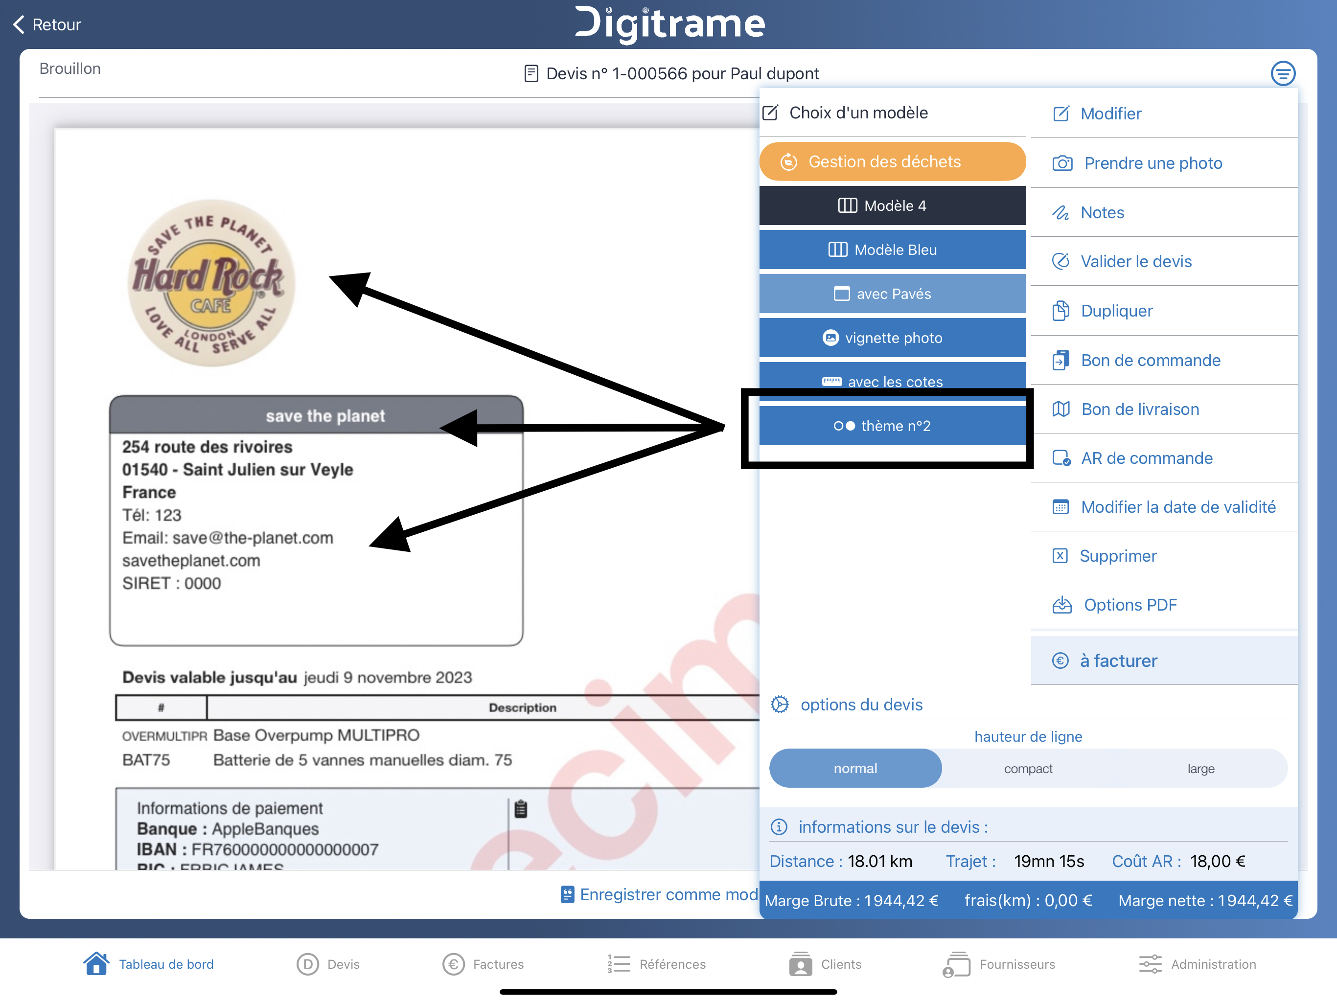Click the Clients person icon
This screenshot has width=1337, height=1002.
[x=800, y=964]
